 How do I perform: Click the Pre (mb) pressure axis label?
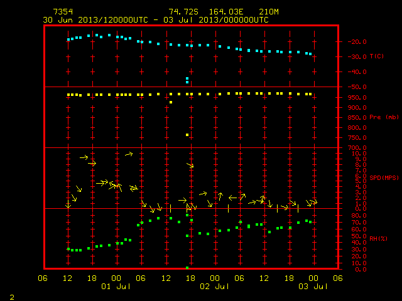coord(384,117)
